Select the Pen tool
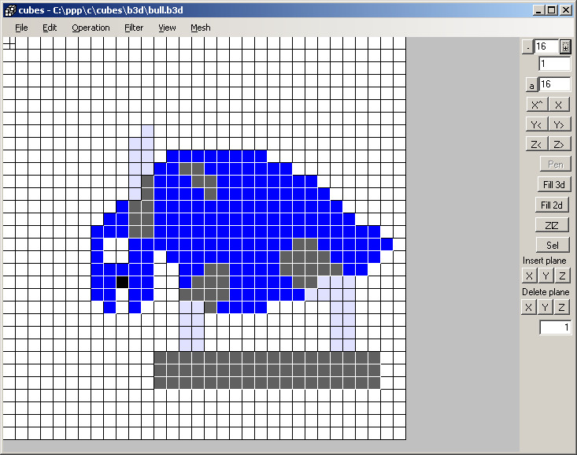 pyautogui.click(x=555, y=165)
